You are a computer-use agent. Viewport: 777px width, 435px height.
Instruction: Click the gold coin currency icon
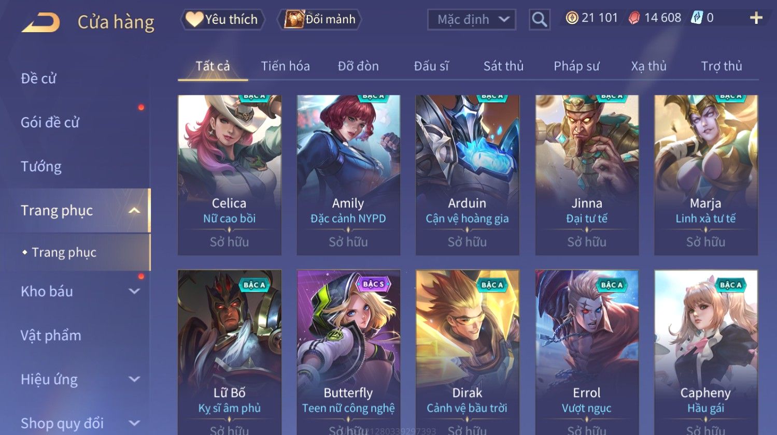572,18
